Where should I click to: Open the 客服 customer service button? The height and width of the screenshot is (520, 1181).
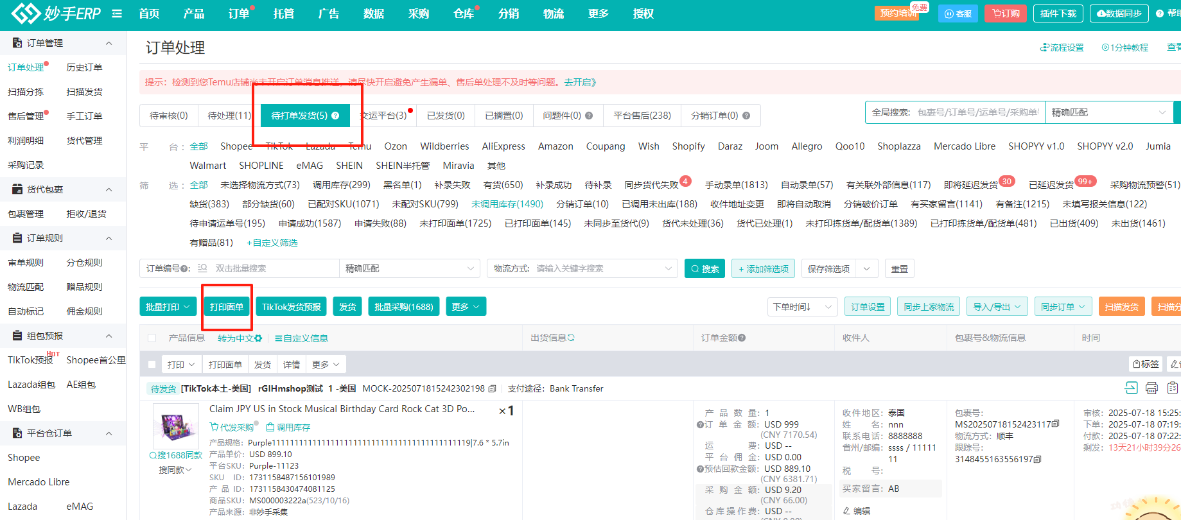(x=958, y=13)
